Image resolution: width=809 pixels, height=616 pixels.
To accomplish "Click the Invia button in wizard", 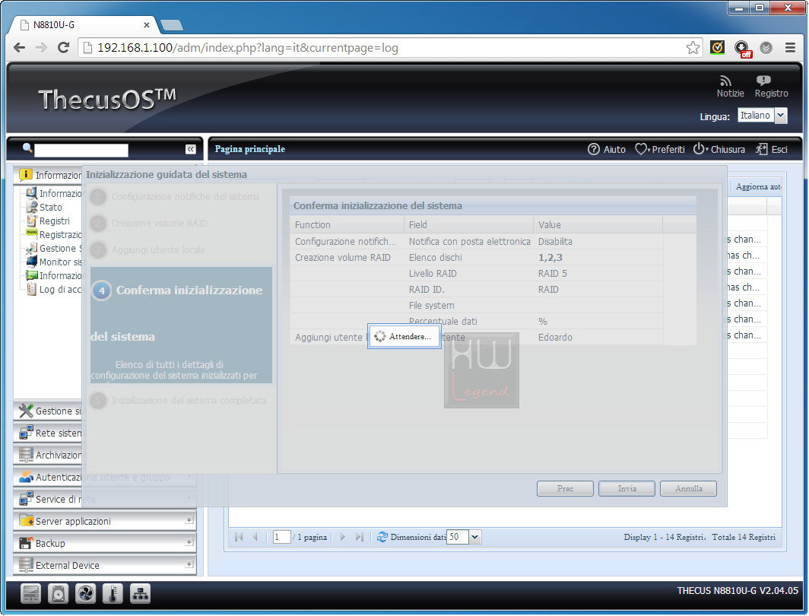I will (627, 488).
